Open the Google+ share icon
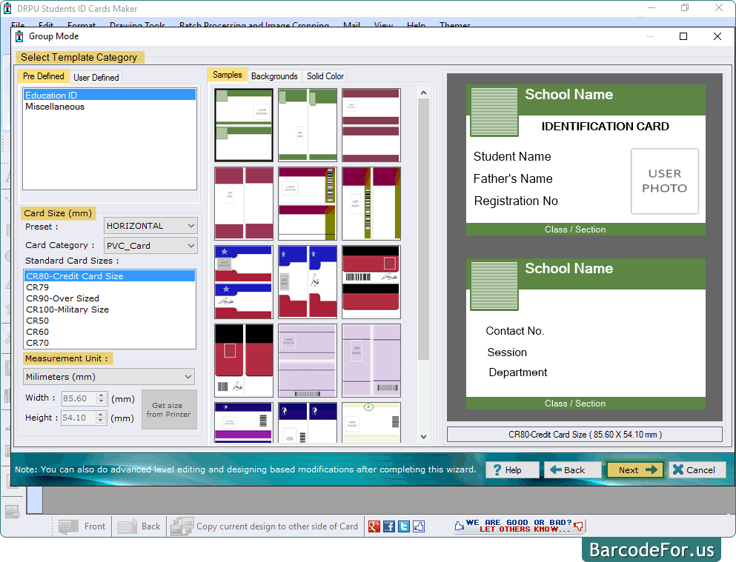Image resolution: width=736 pixels, height=562 pixels. point(374,526)
